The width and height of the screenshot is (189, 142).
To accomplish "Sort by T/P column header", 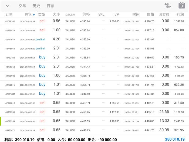I will 116,15.
